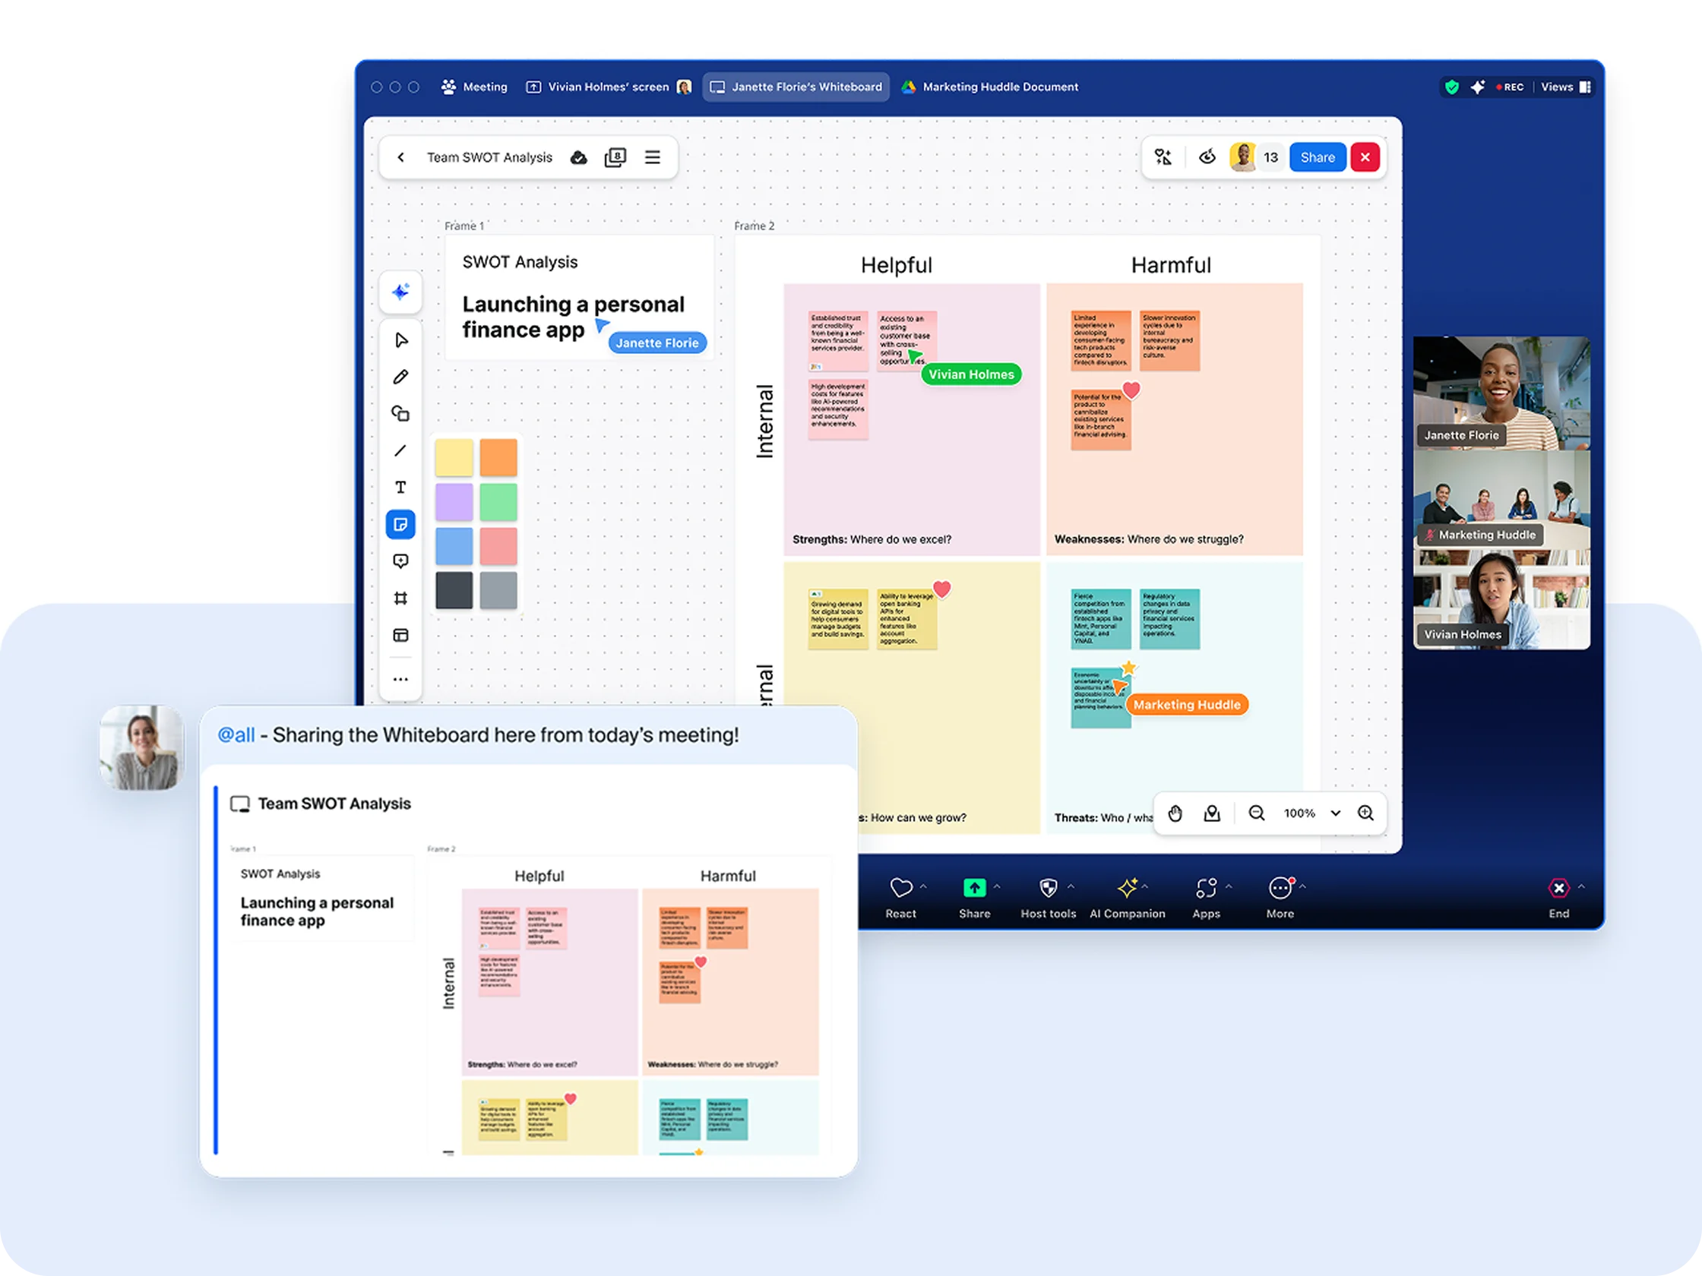Select the sticky note tool
The image size is (1702, 1276).
point(401,524)
